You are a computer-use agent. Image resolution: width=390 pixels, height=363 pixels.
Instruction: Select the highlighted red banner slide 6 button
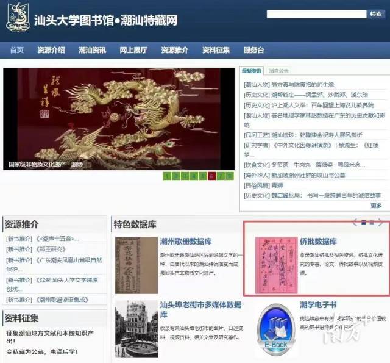coord(211,176)
